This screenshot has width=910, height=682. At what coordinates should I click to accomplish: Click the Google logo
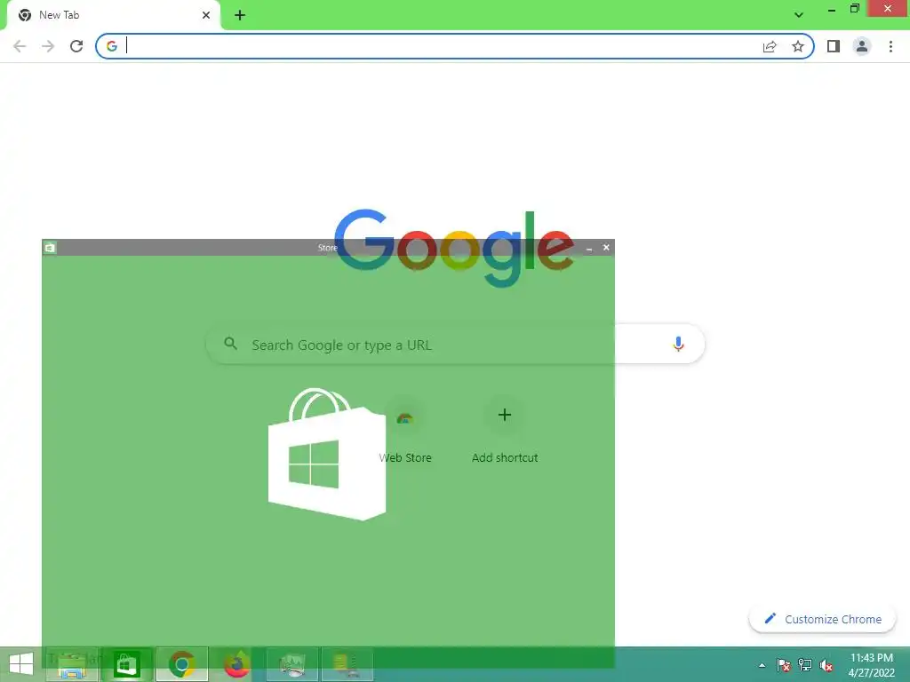454,249
